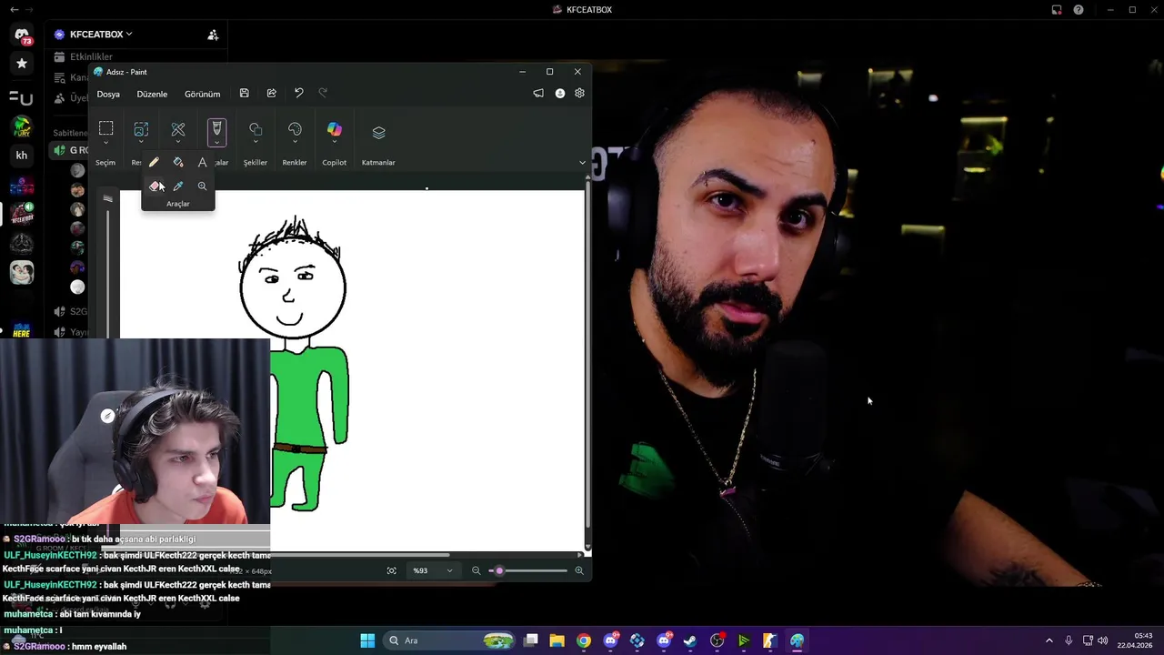
Task: Open Etkinlikler in Discord sidebar
Action: pyautogui.click(x=91, y=56)
